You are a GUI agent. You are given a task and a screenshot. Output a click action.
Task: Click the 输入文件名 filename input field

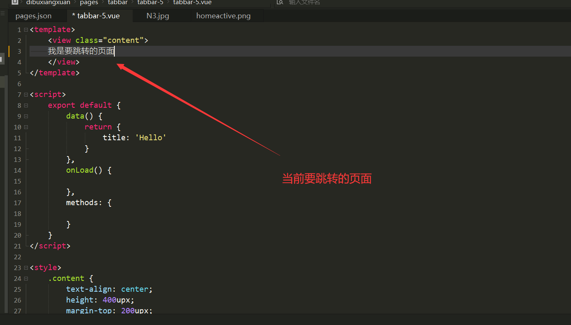point(304,2)
